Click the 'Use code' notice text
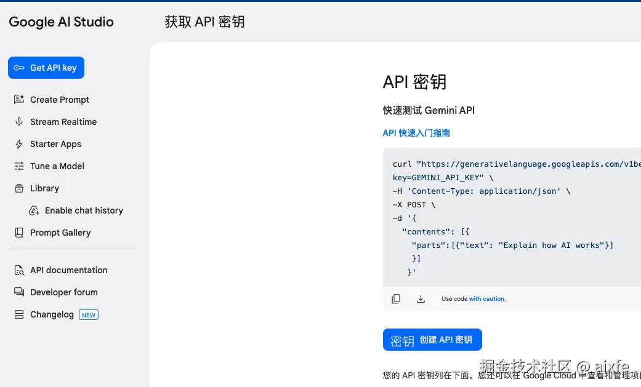 (x=454, y=299)
